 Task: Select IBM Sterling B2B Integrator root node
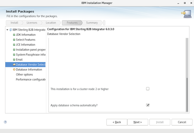point(29,30)
